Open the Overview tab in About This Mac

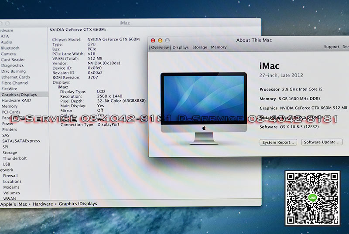160,47
